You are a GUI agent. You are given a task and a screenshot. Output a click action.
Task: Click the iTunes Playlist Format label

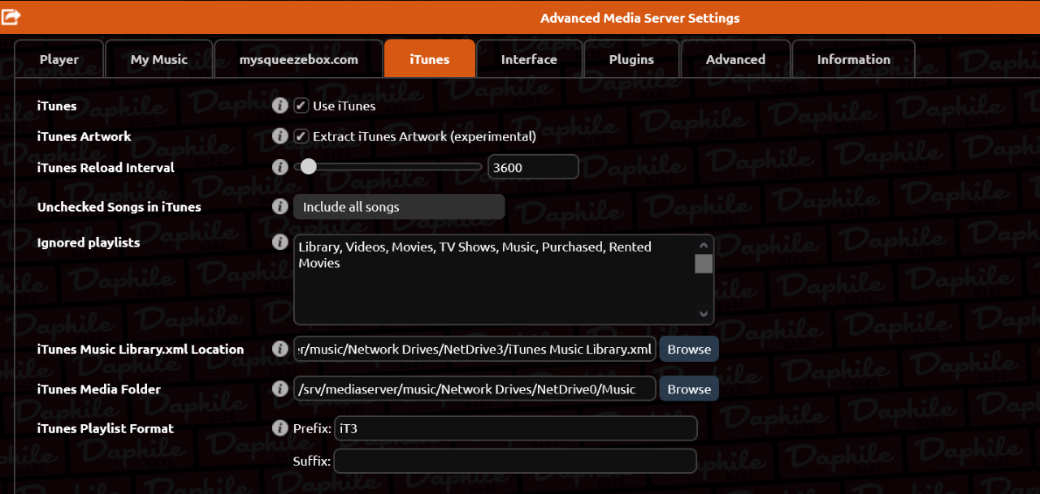pos(106,428)
